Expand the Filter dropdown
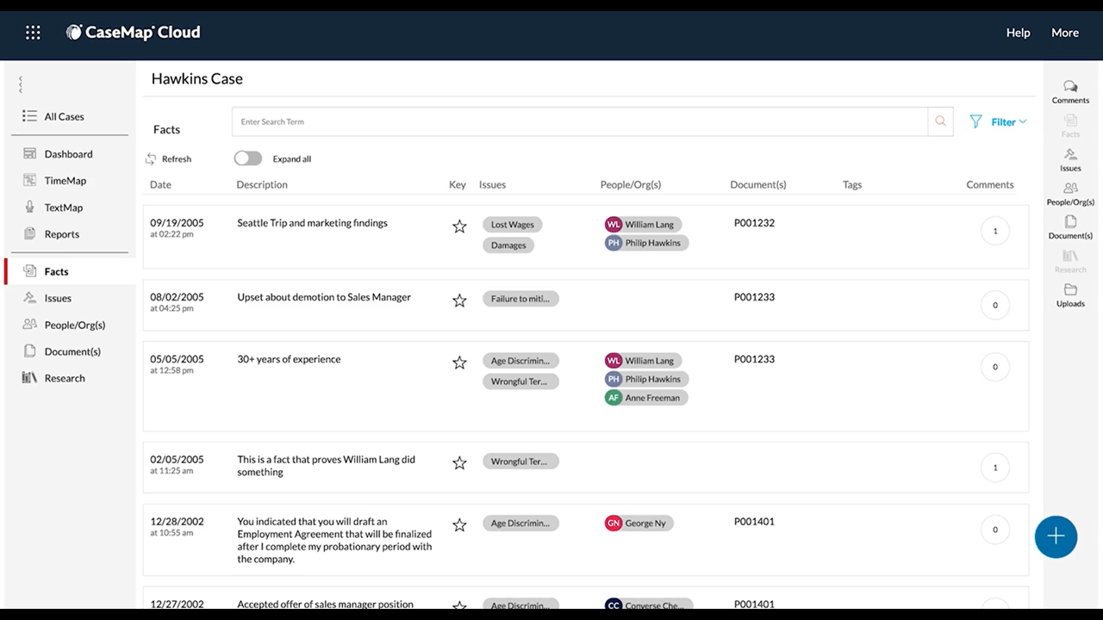The image size is (1103, 620). click(x=998, y=122)
